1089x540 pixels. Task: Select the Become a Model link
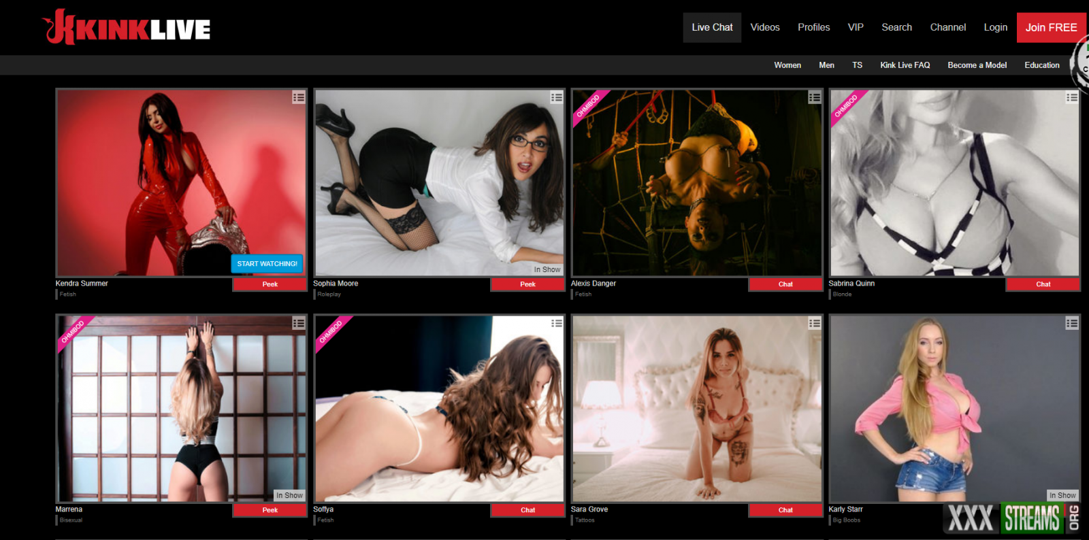(x=977, y=65)
